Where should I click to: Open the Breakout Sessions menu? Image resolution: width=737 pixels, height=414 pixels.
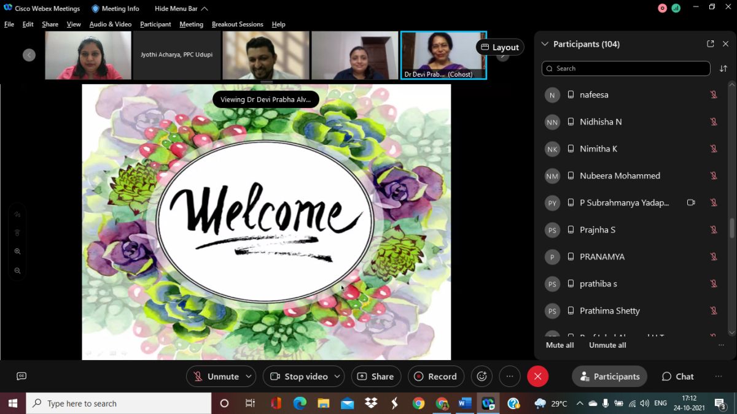(x=237, y=25)
